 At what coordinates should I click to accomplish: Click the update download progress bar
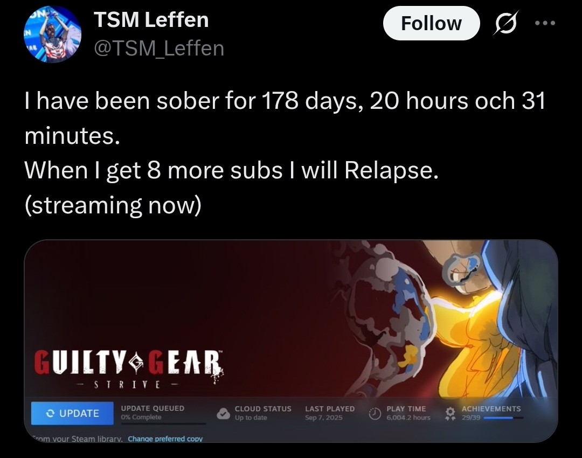tap(163, 423)
